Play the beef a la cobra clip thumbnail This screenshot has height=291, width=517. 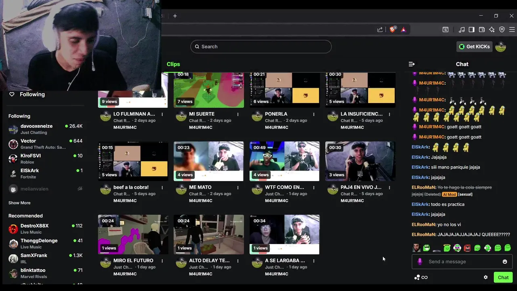click(x=133, y=161)
